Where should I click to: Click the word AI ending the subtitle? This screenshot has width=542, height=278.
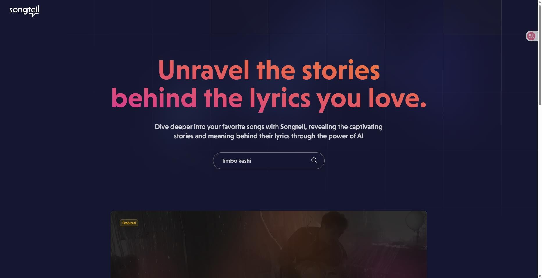click(x=360, y=136)
